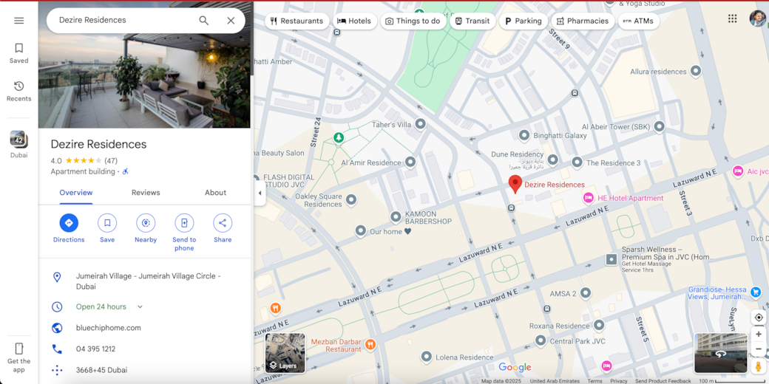769x384 pixels.
Task: Open the hamburger main menu
Action: [18, 21]
